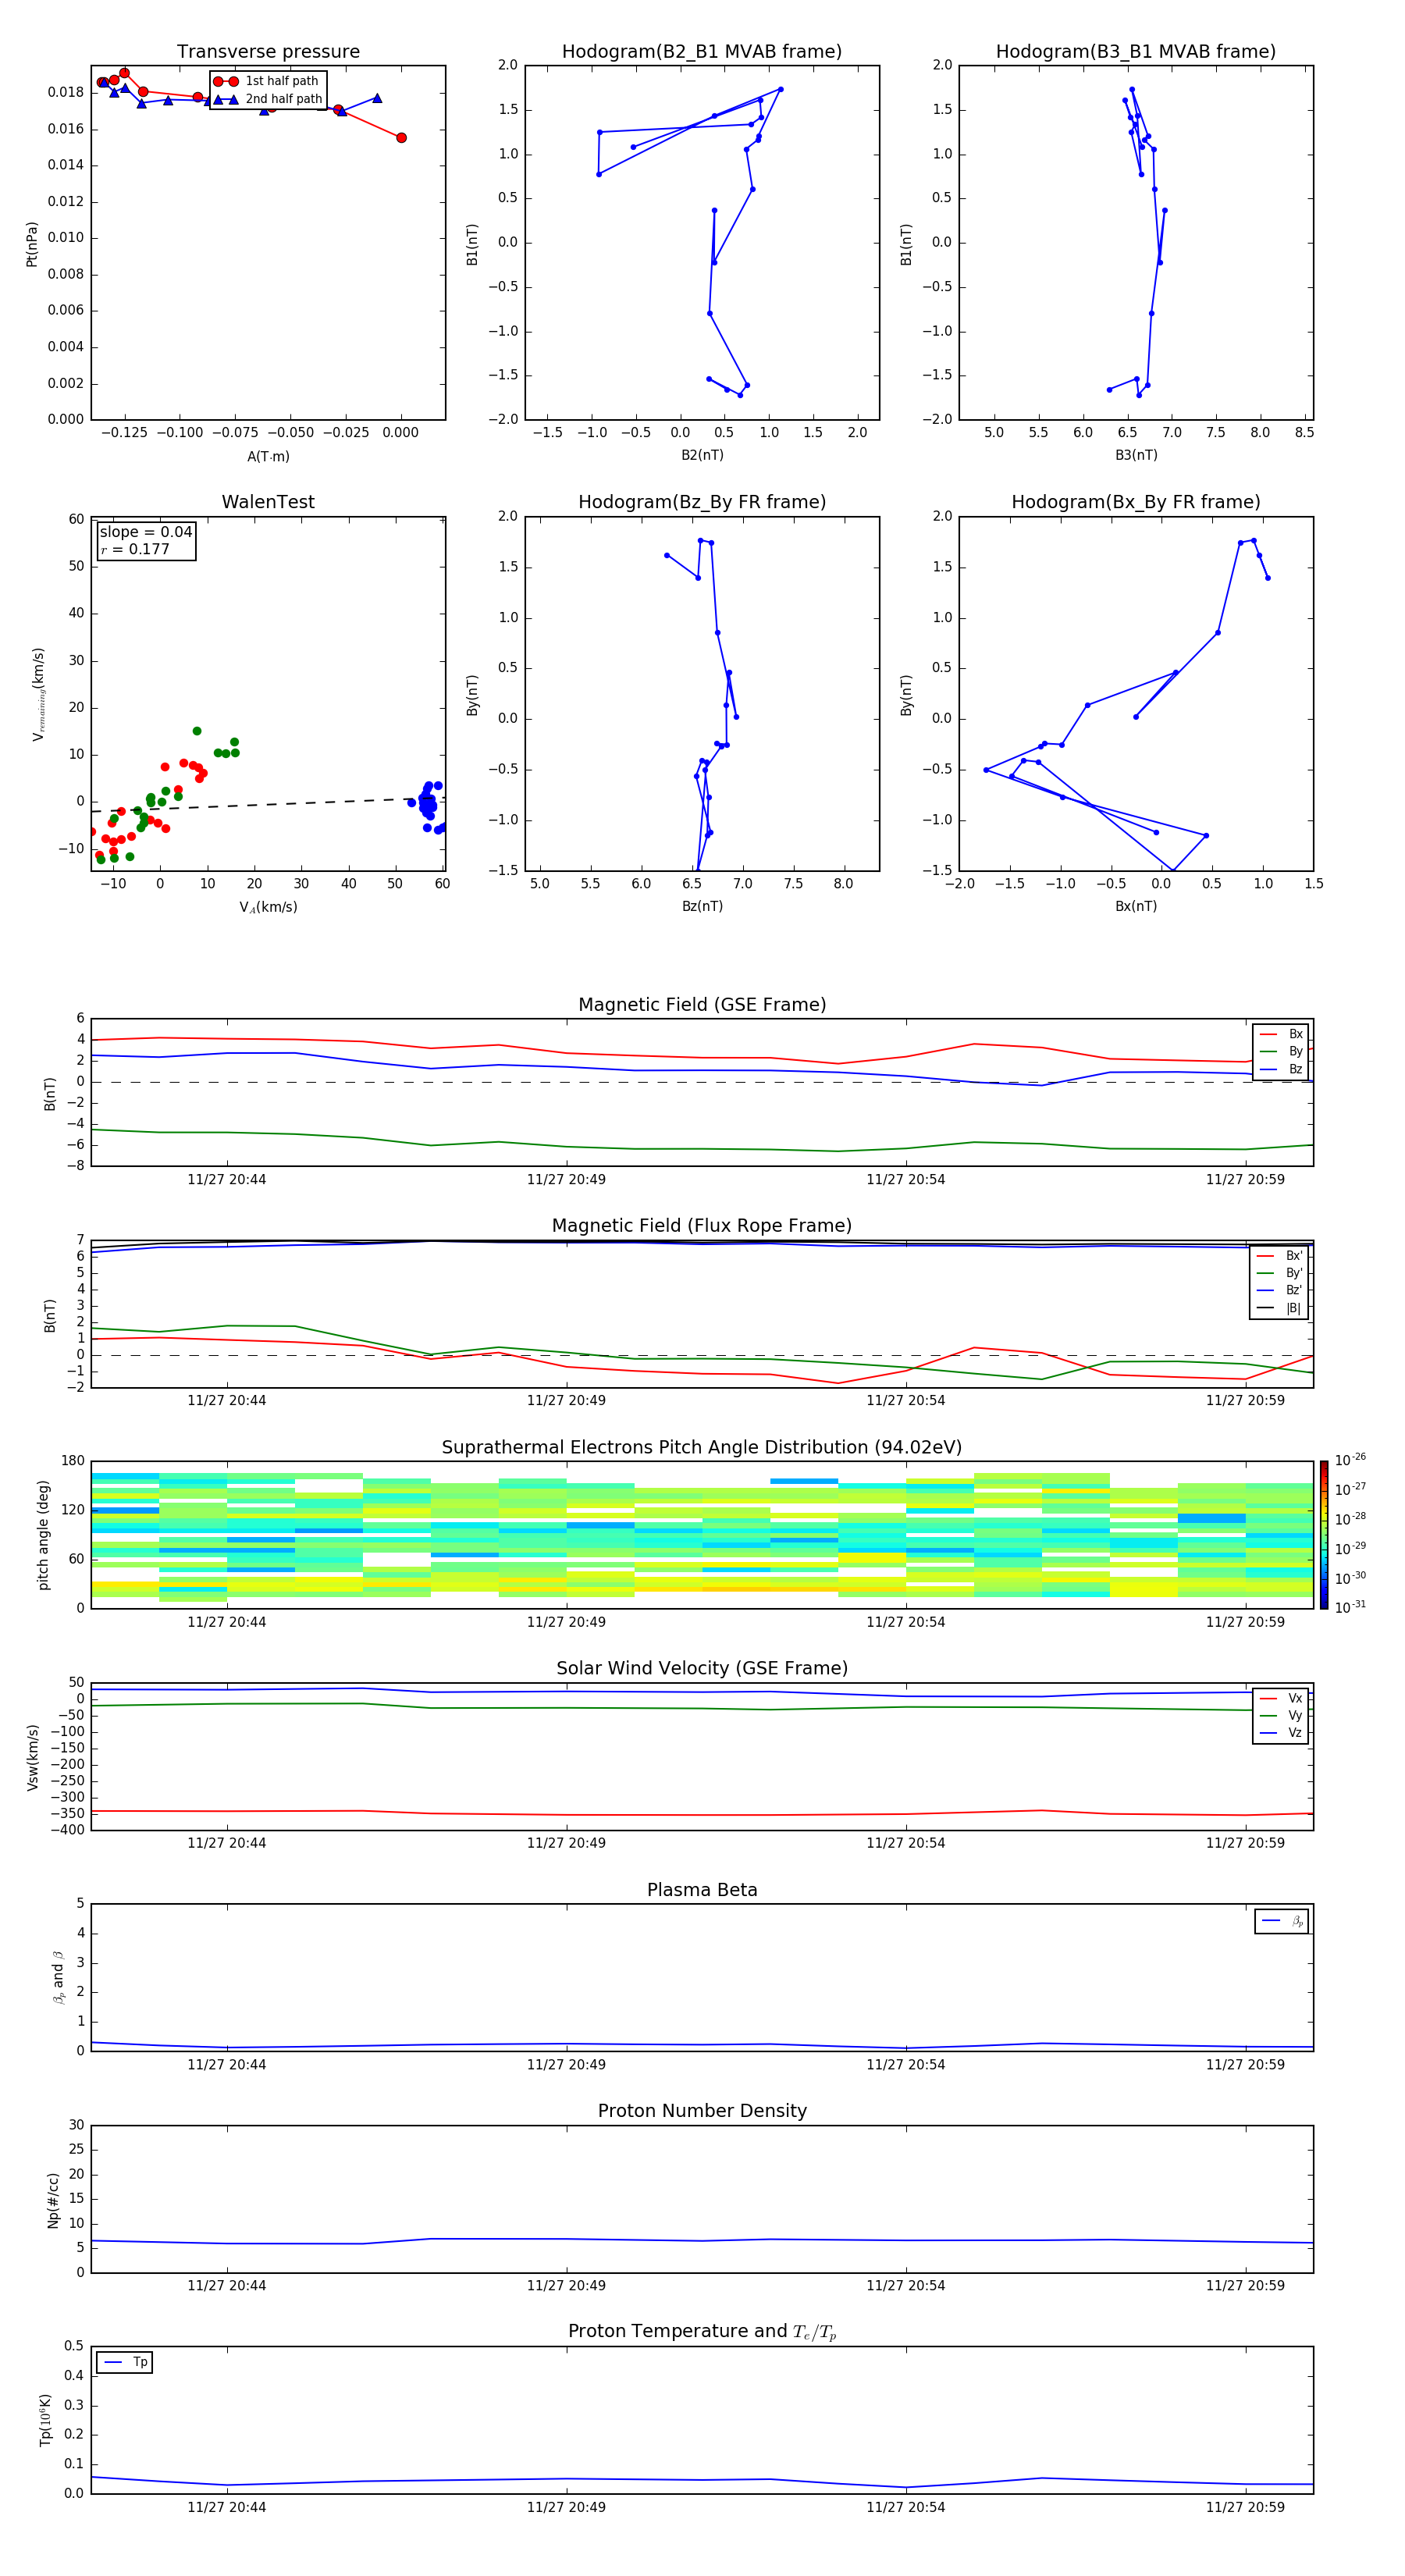The image size is (1405, 2576).
Task: Select the "Bx" entry in GSE legend
Action: [x=1281, y=1034]
